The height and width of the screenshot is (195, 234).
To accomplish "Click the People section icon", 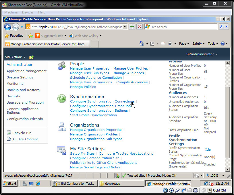I will 62,66.
